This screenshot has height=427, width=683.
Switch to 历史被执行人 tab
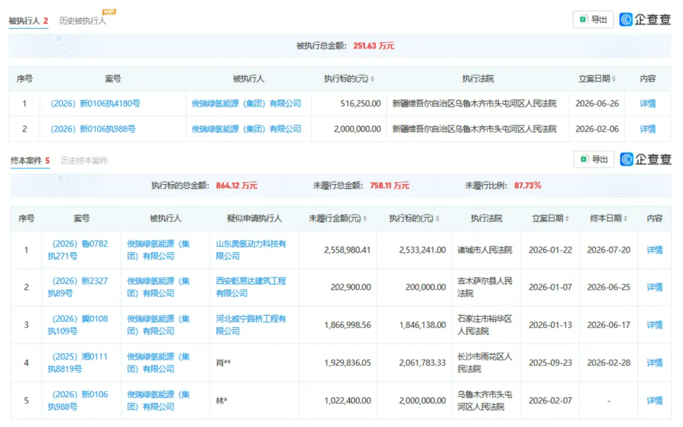pyautogui.click(x=82, y=20)
